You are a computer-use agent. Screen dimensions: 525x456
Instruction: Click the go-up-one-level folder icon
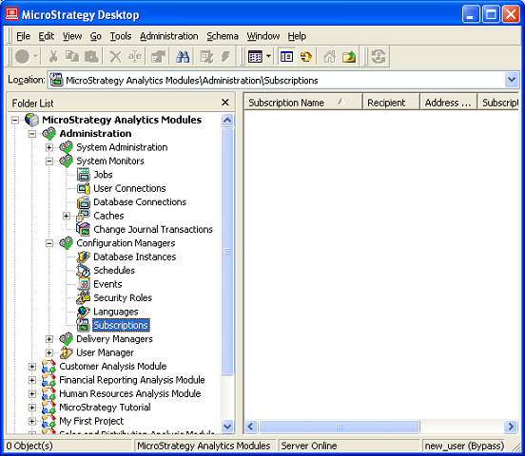349,57
